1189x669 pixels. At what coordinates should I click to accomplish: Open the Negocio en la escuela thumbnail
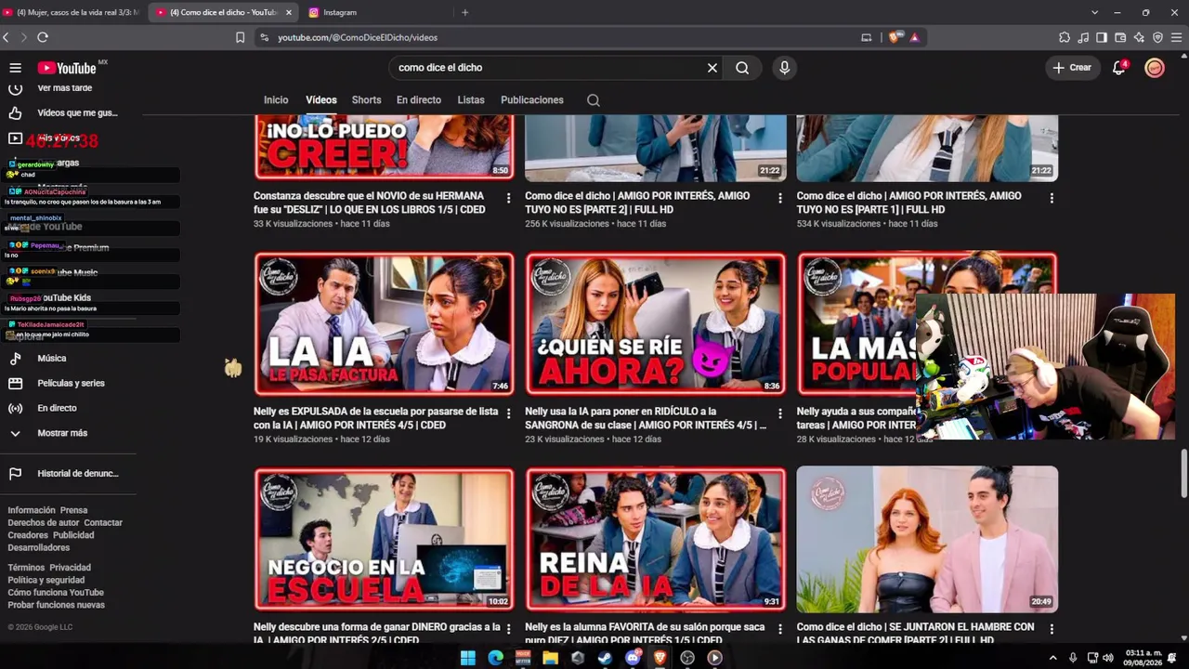pyautogui.click(x=384, y=539)
